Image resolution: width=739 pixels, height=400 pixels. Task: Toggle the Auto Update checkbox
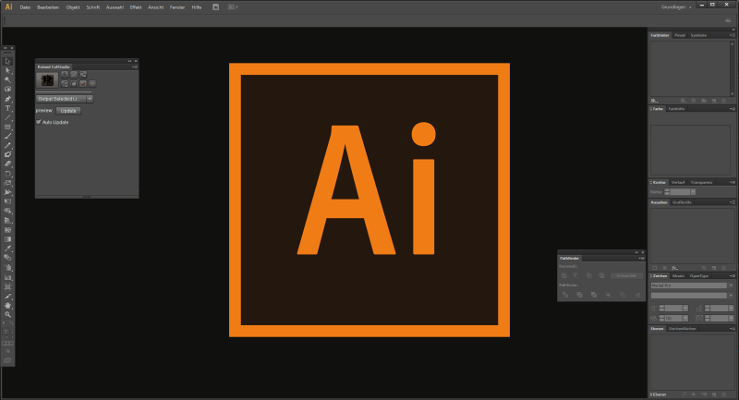(x=39, y=122)
